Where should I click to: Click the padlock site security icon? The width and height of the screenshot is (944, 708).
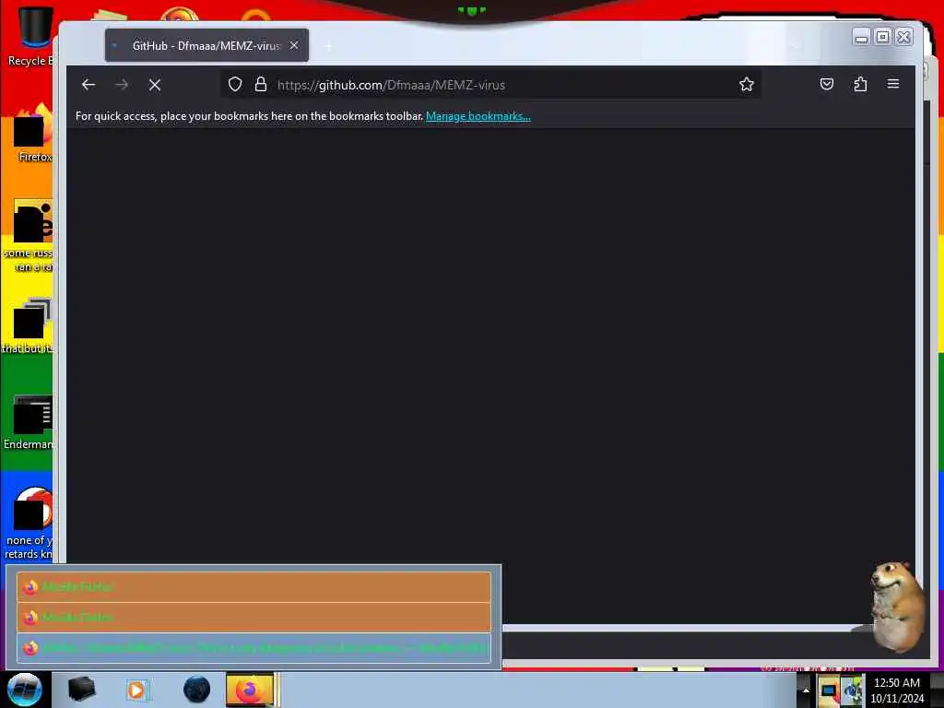(261, 84)
